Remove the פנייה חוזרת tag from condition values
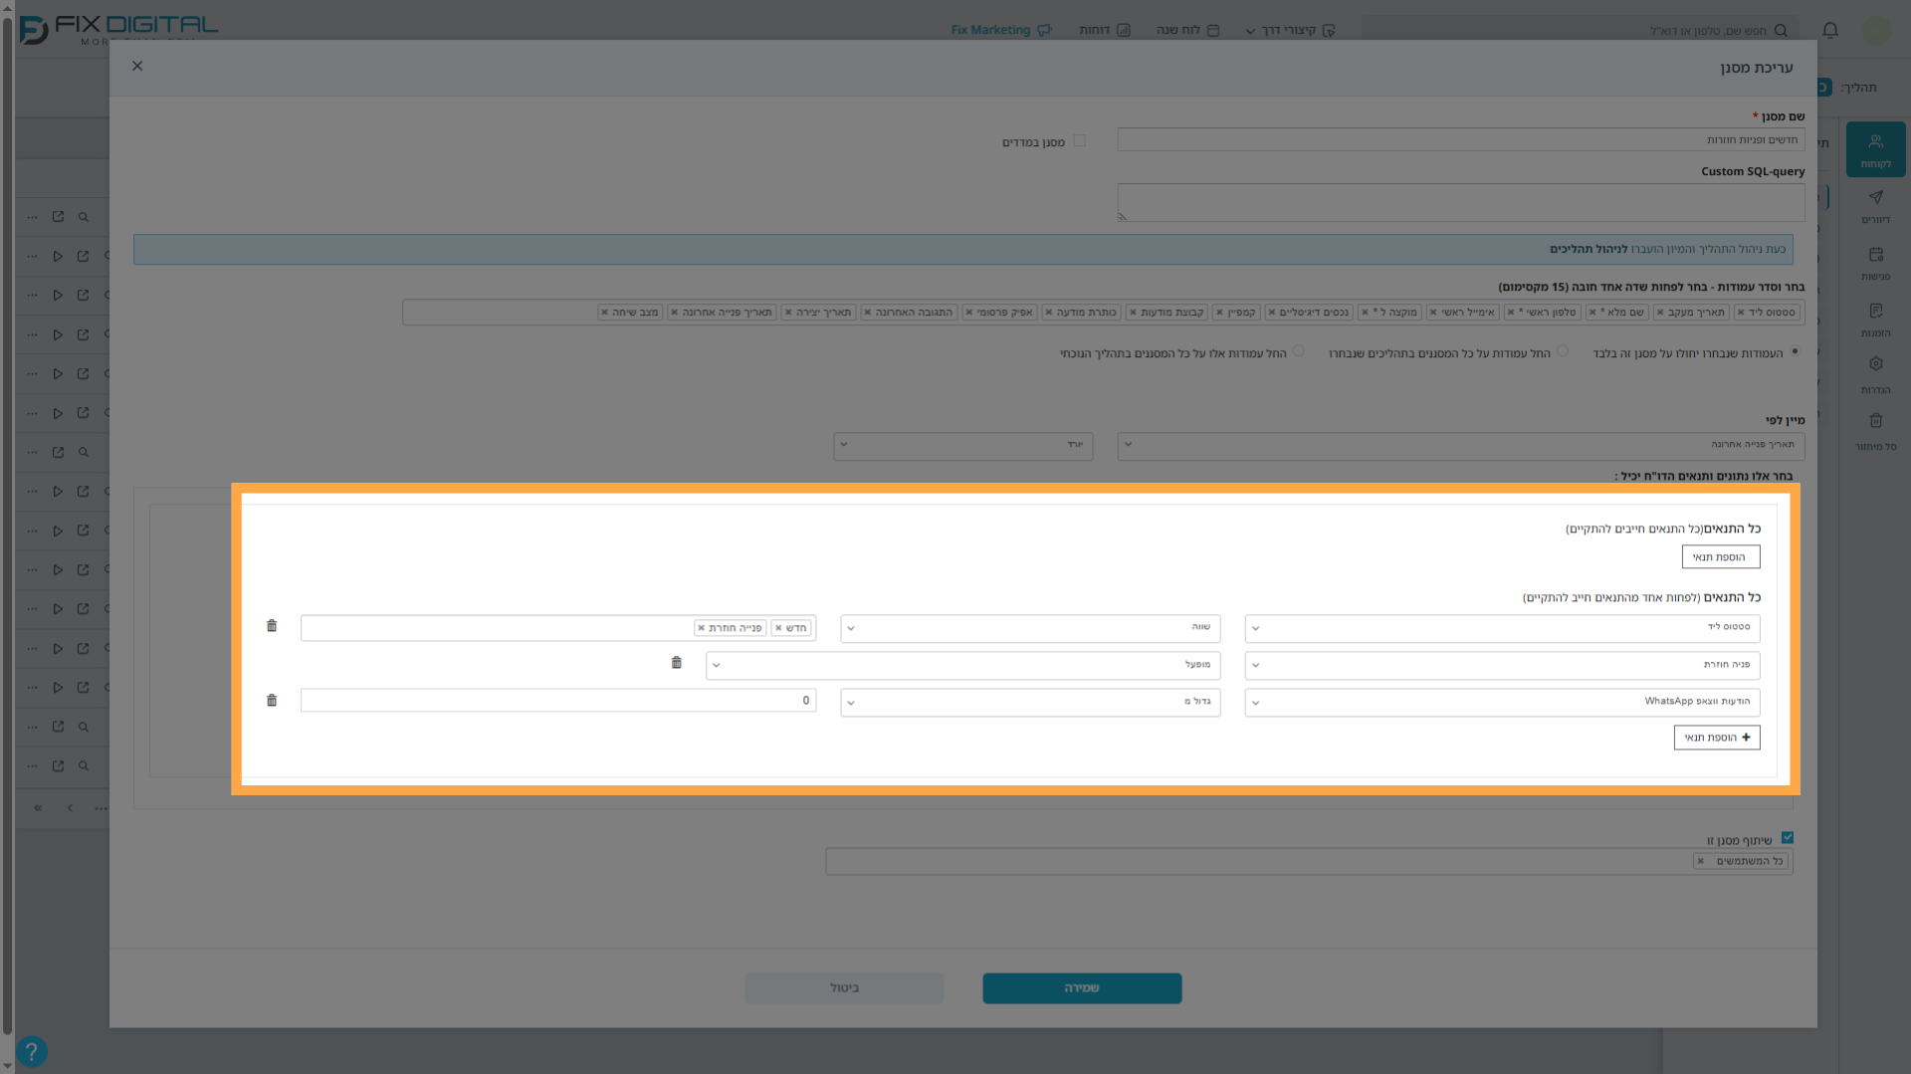The image size is (1911, 1074). coord(701,628)
